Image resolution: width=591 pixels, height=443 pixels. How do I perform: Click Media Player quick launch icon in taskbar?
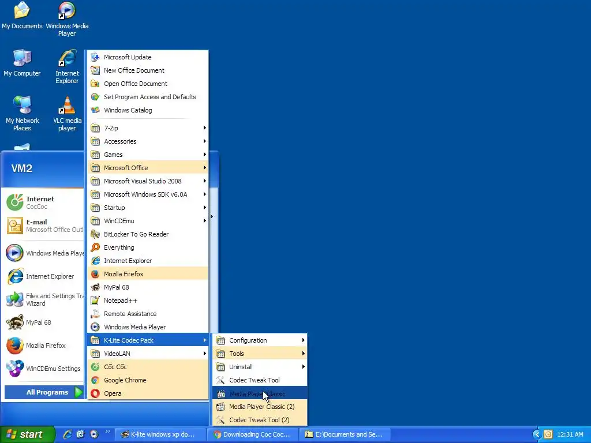[x=94, y=434]
